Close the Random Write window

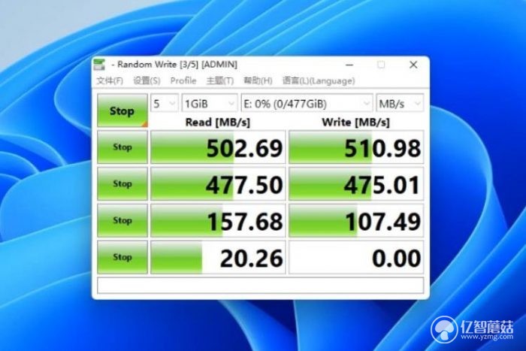tap(413, 65)
